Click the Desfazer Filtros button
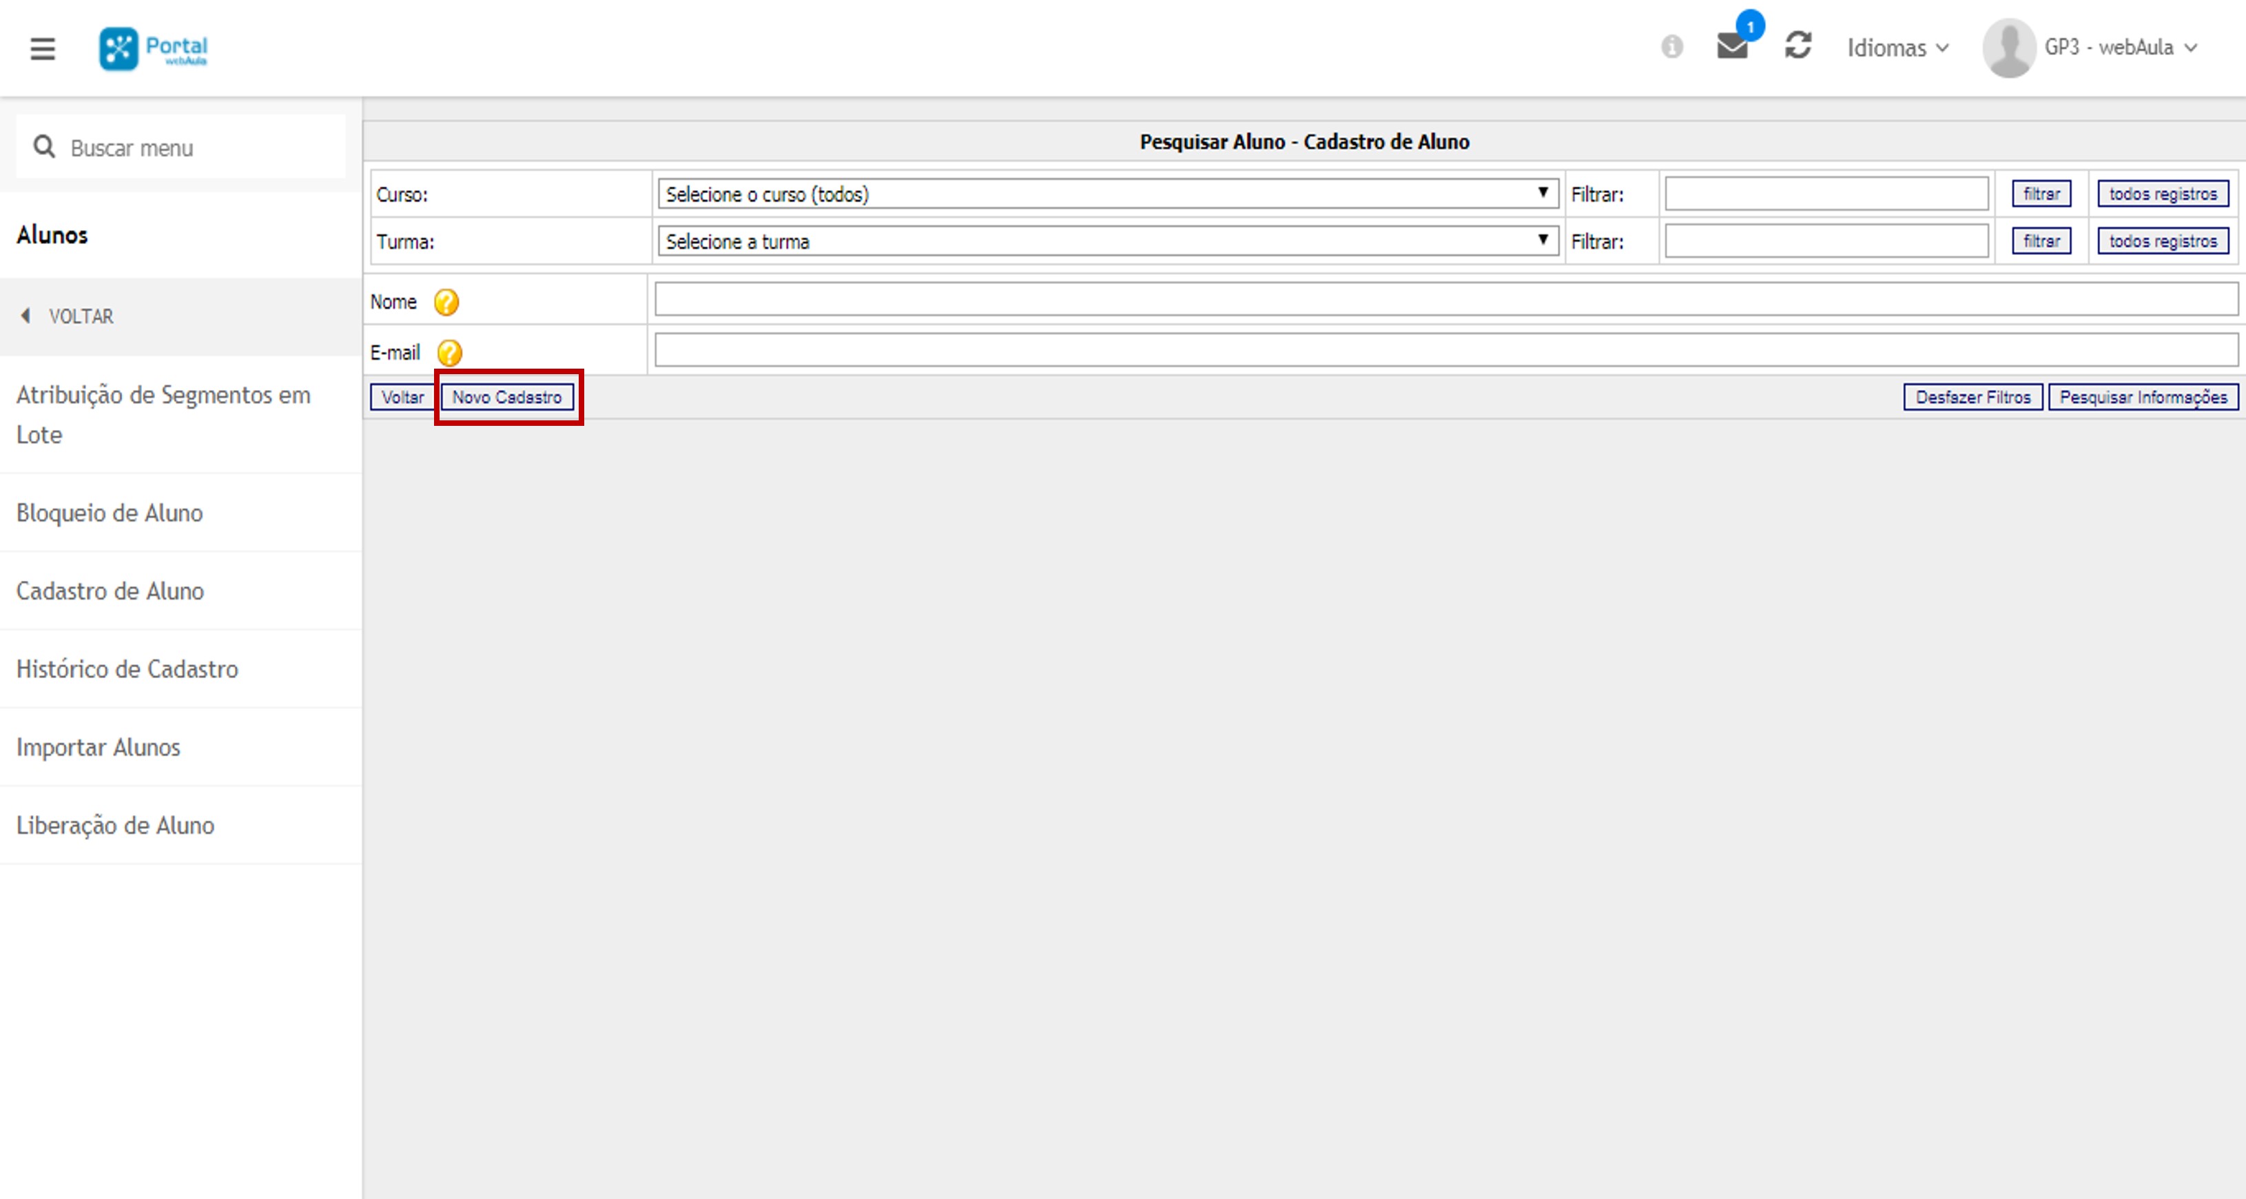This screenshot has width=2246, height=1199. pos(1972,397)
